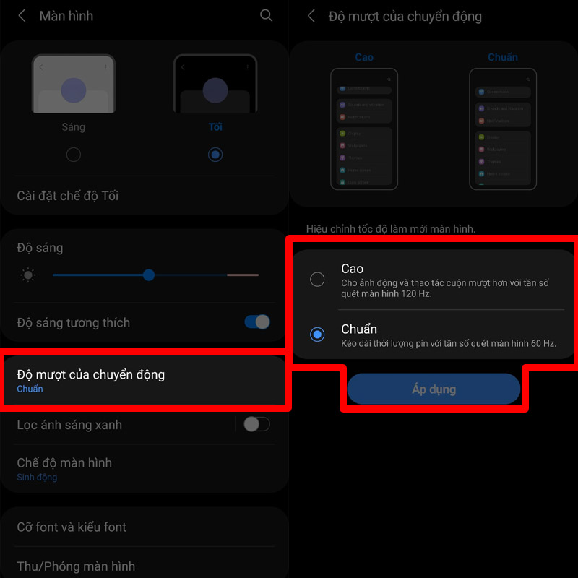The width and height of the screenshot is (578, 578).
Task: Open Độ mượt của chuyển động setting
Action: 144,381
